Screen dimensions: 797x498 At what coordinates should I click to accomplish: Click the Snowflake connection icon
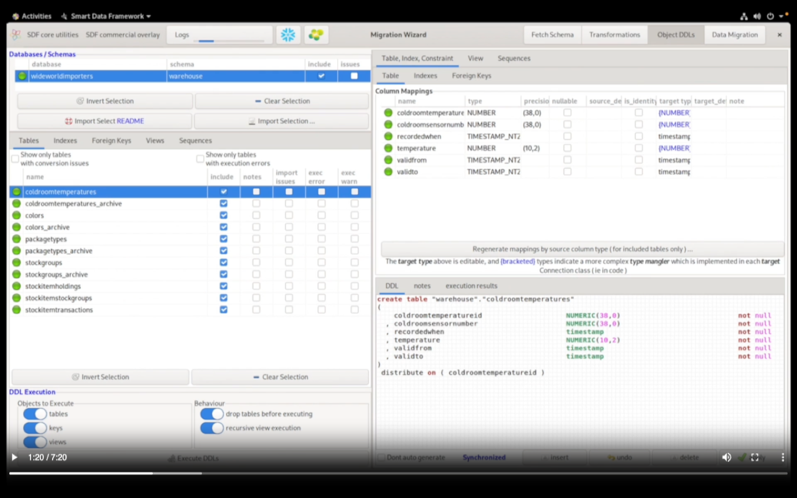click(x=288, y=34)
